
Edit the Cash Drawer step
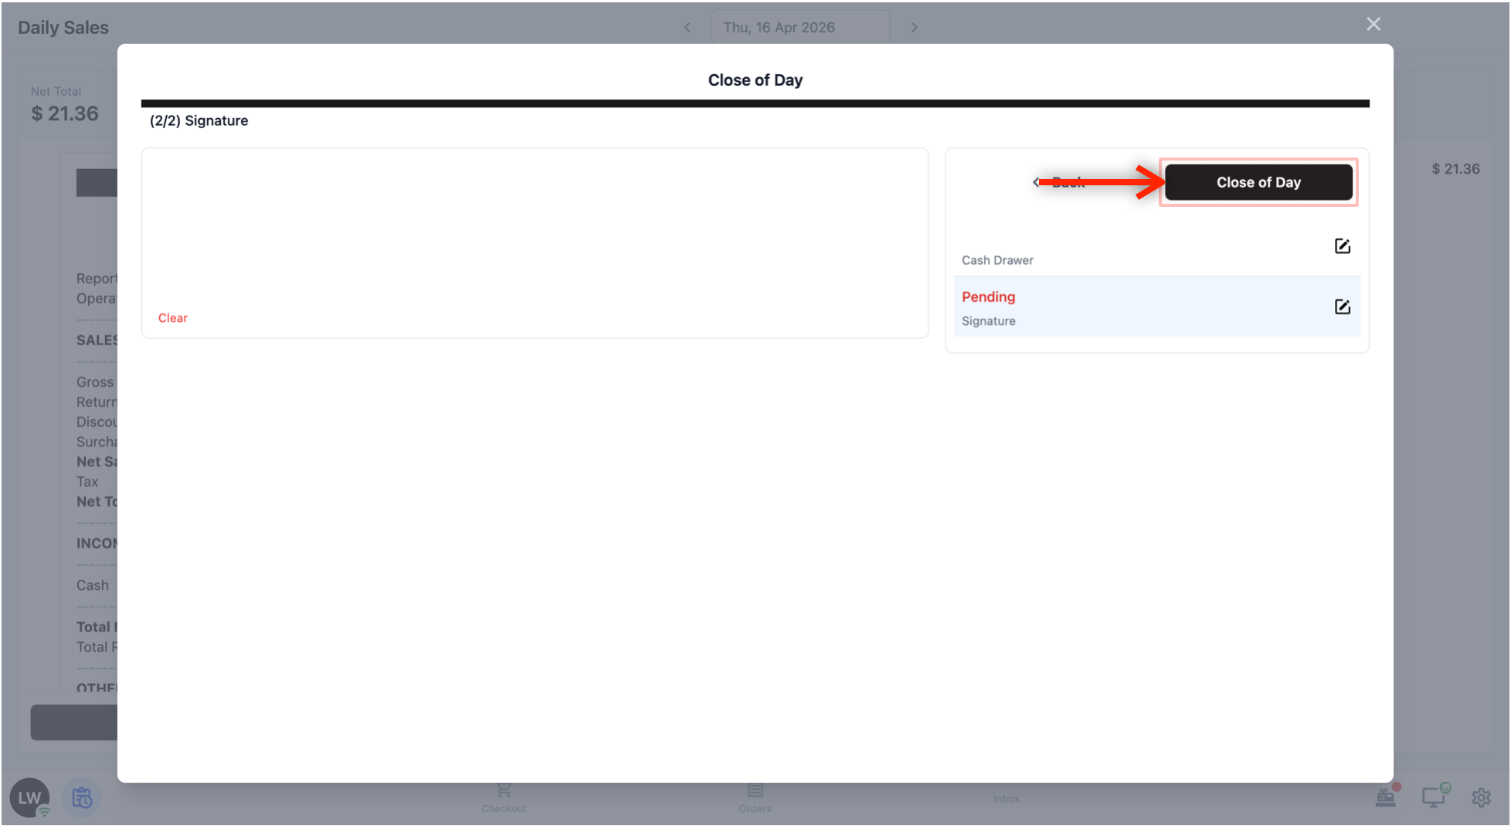click(1343, 246)
